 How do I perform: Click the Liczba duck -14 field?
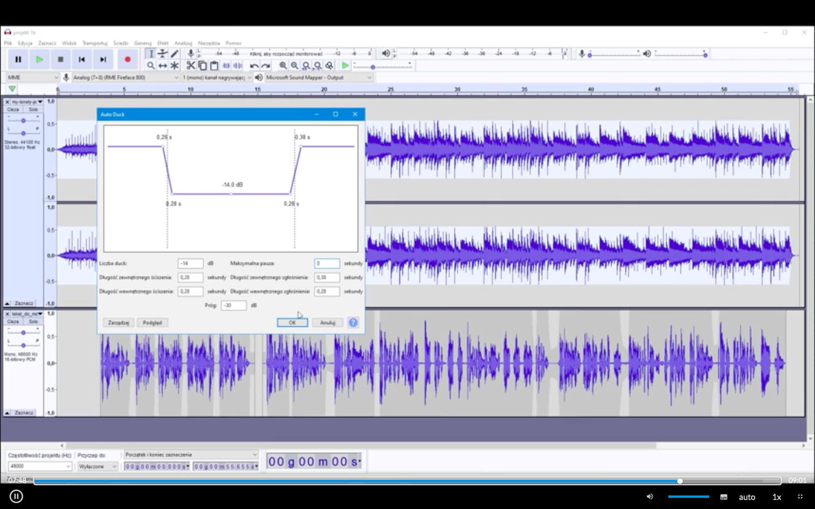[190, 264]
